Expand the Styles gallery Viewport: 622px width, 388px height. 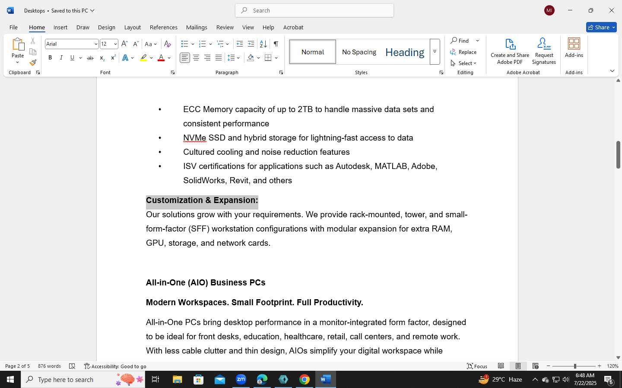[x=435, y=52]
